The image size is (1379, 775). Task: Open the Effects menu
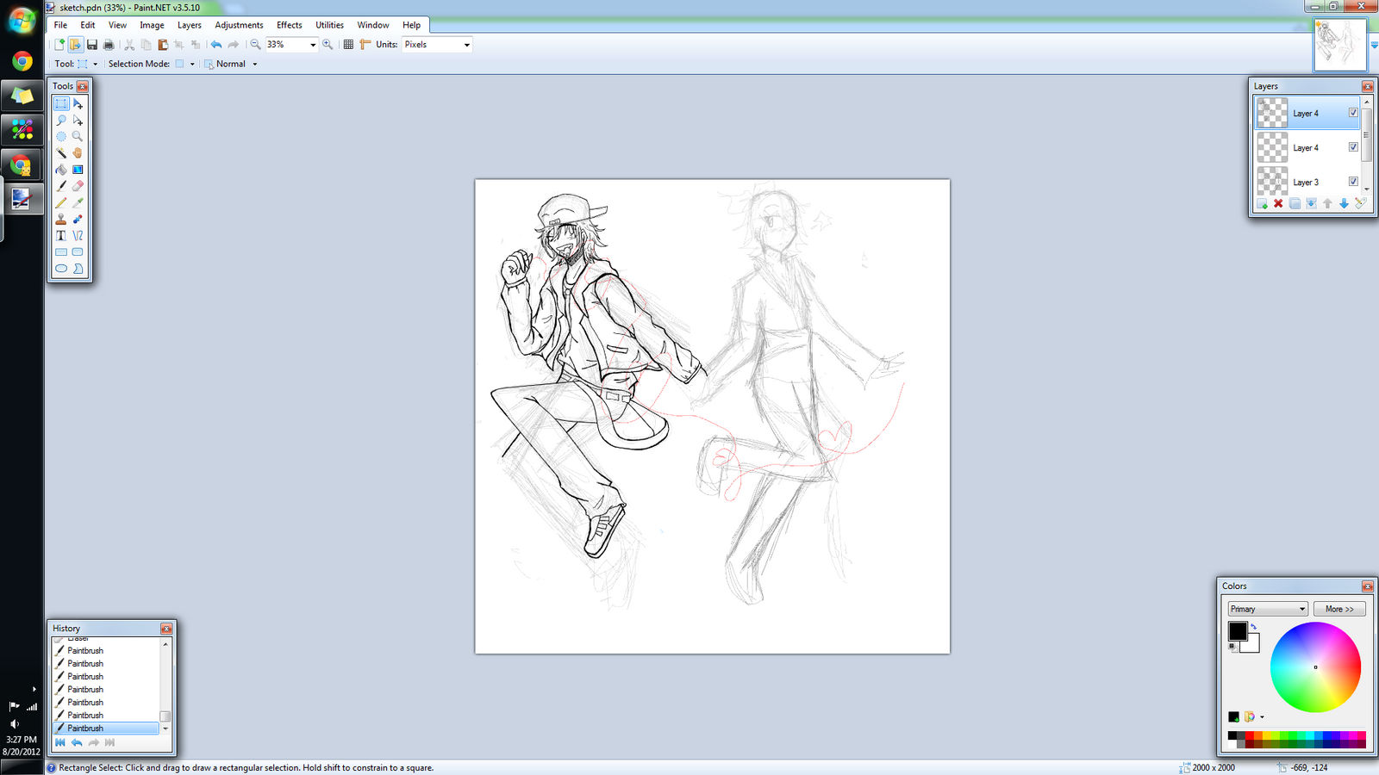[289, 25]
